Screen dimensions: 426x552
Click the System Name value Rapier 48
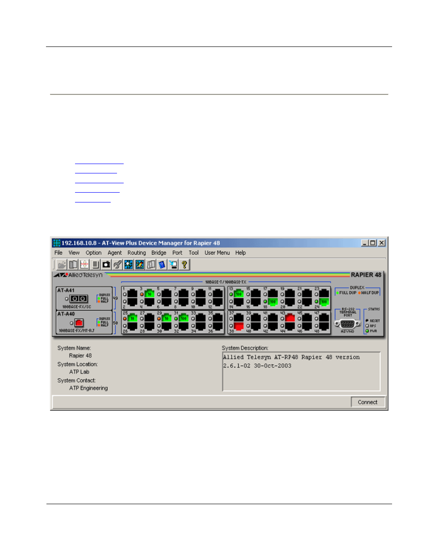[x=80, y=356]
